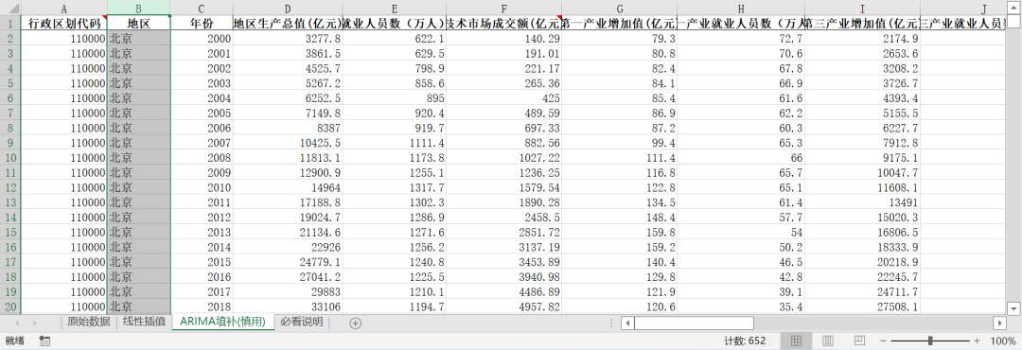Click horizontal scrollbar left arrow

click(x=627, y=323)
